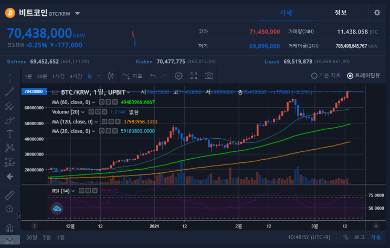Expand the BTC/KRW market selector arrow
The image size is (390, 248).
[x=77, y=14]
